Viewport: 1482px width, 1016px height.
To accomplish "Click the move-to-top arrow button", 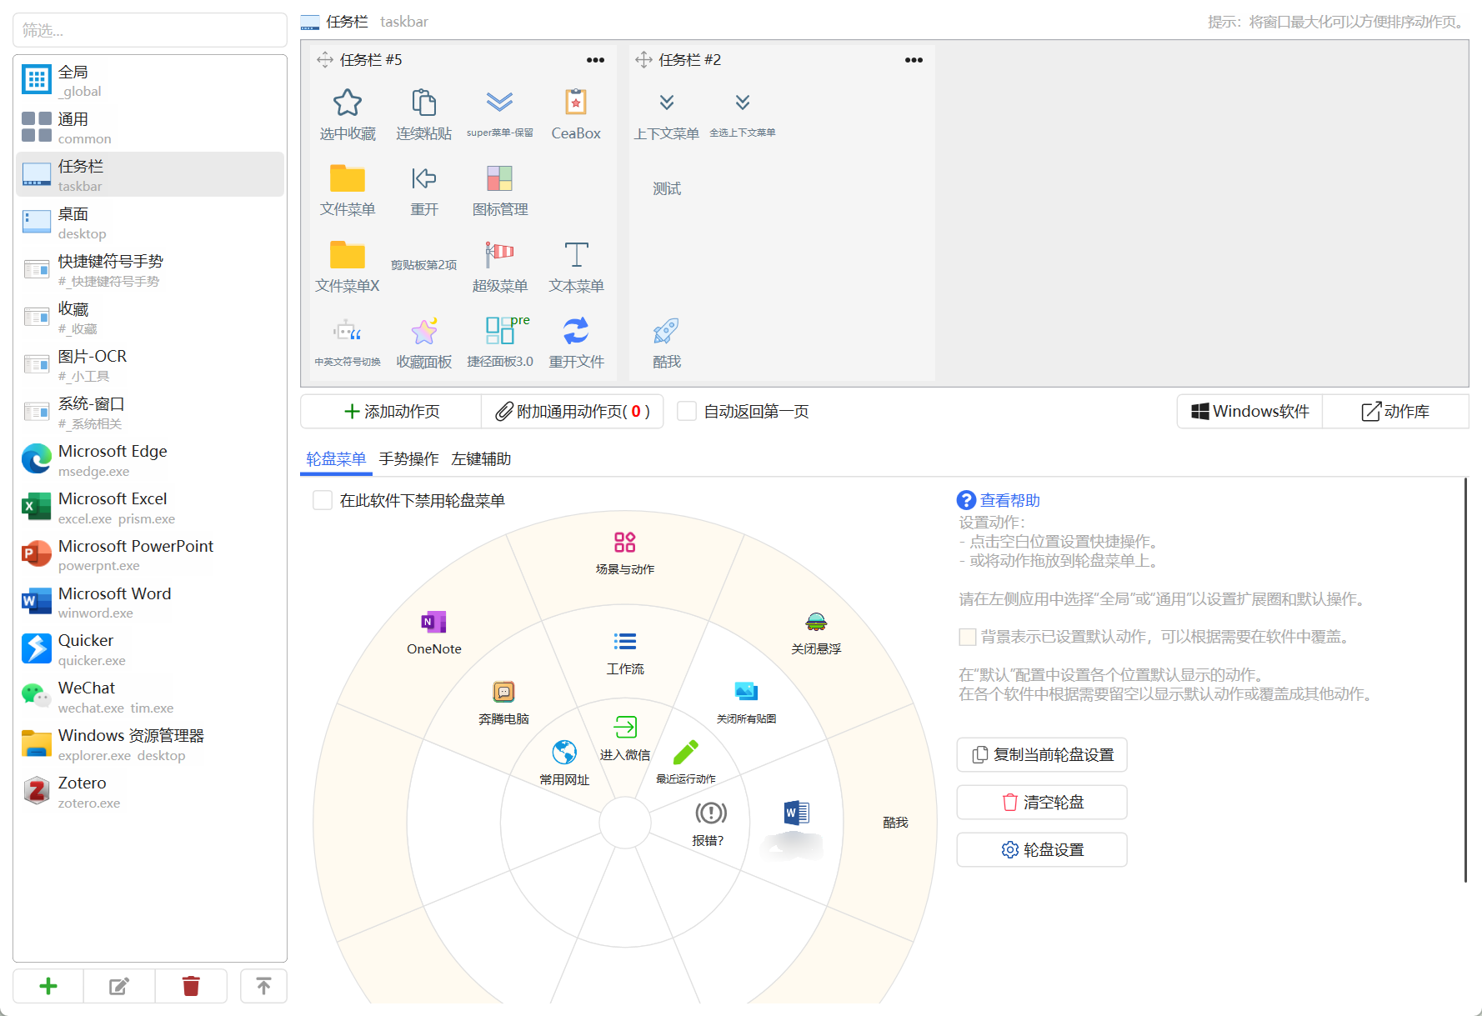I will [263, 986].
